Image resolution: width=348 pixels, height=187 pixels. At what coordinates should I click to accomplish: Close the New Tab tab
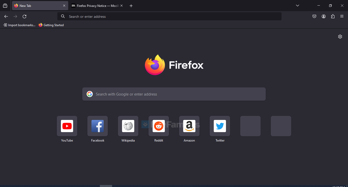[x=64, y=6]
